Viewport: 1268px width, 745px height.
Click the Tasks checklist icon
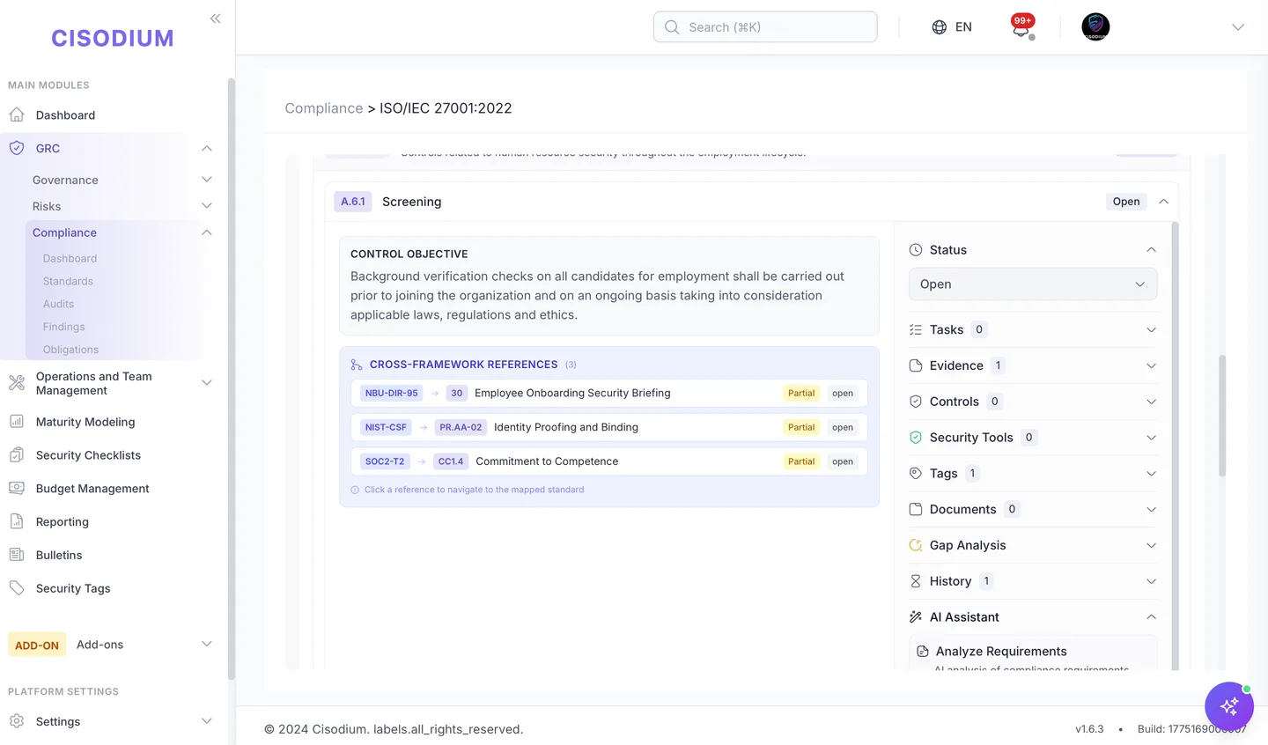click(916, 329)
